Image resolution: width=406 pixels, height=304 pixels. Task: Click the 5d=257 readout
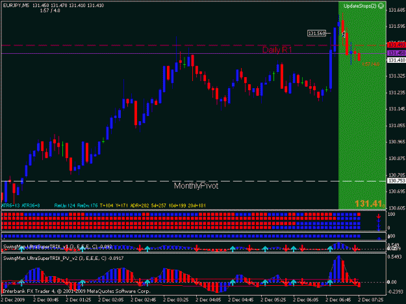[159, 205]
